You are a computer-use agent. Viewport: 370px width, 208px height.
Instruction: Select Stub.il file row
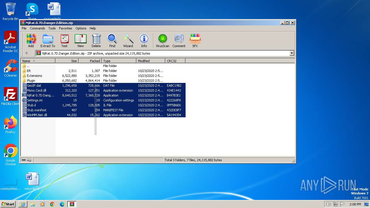click(x=103, y=105)
